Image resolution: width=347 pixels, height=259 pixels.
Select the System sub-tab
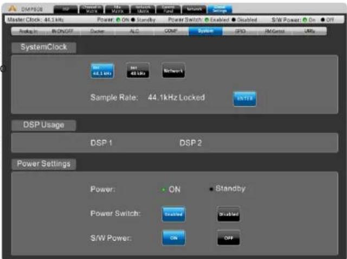(205, 31)
